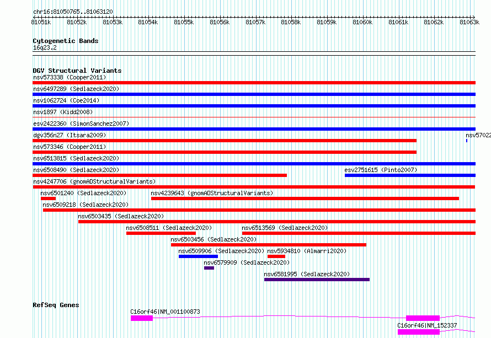Click the esv2751615 (Pinto2007) text label
This screenshot has height=338, width=491.
click(381, 170)
